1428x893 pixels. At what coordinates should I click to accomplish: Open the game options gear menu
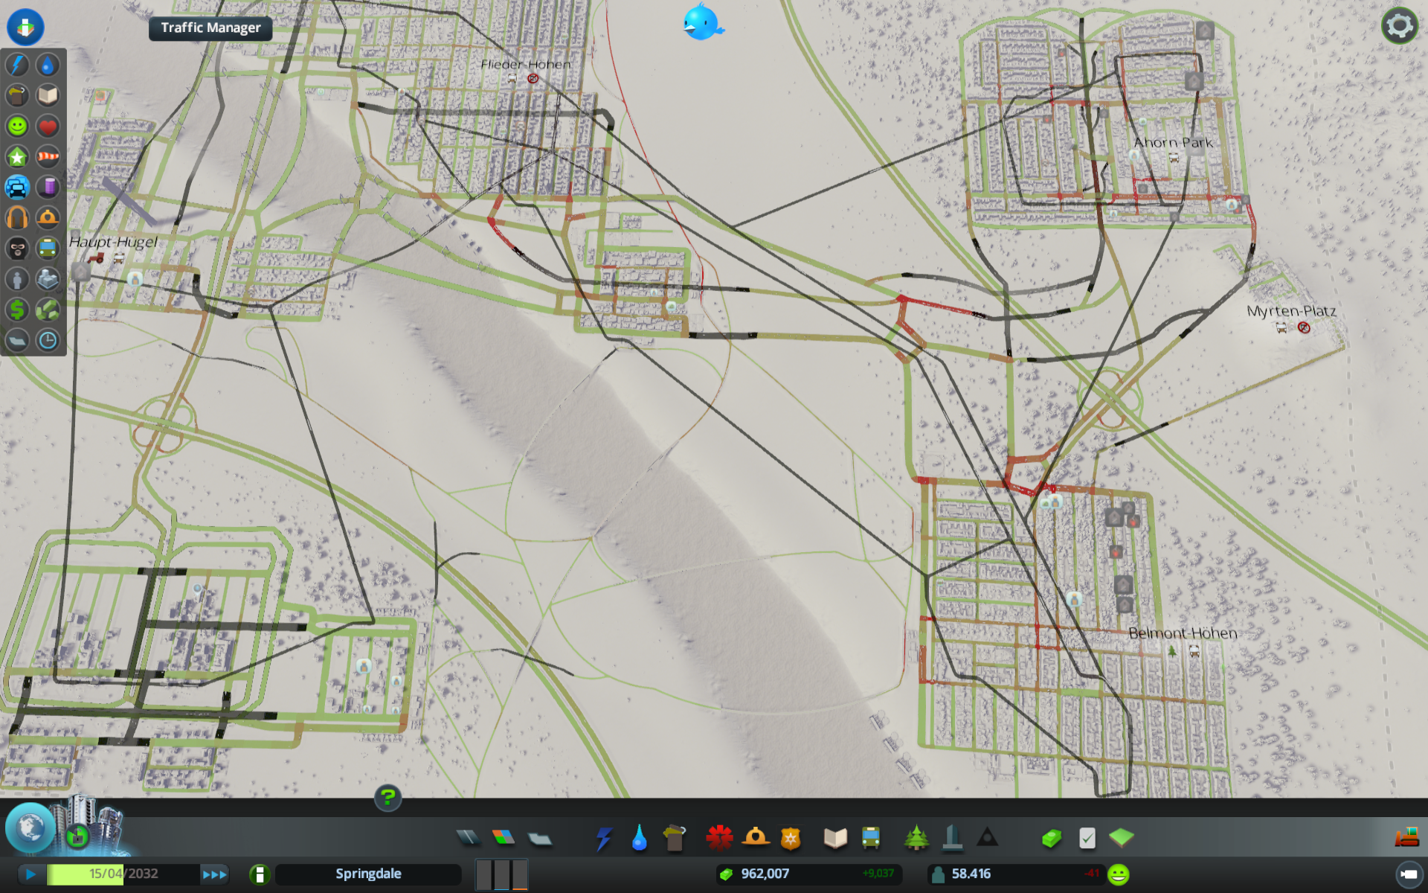click(1400, 26)
